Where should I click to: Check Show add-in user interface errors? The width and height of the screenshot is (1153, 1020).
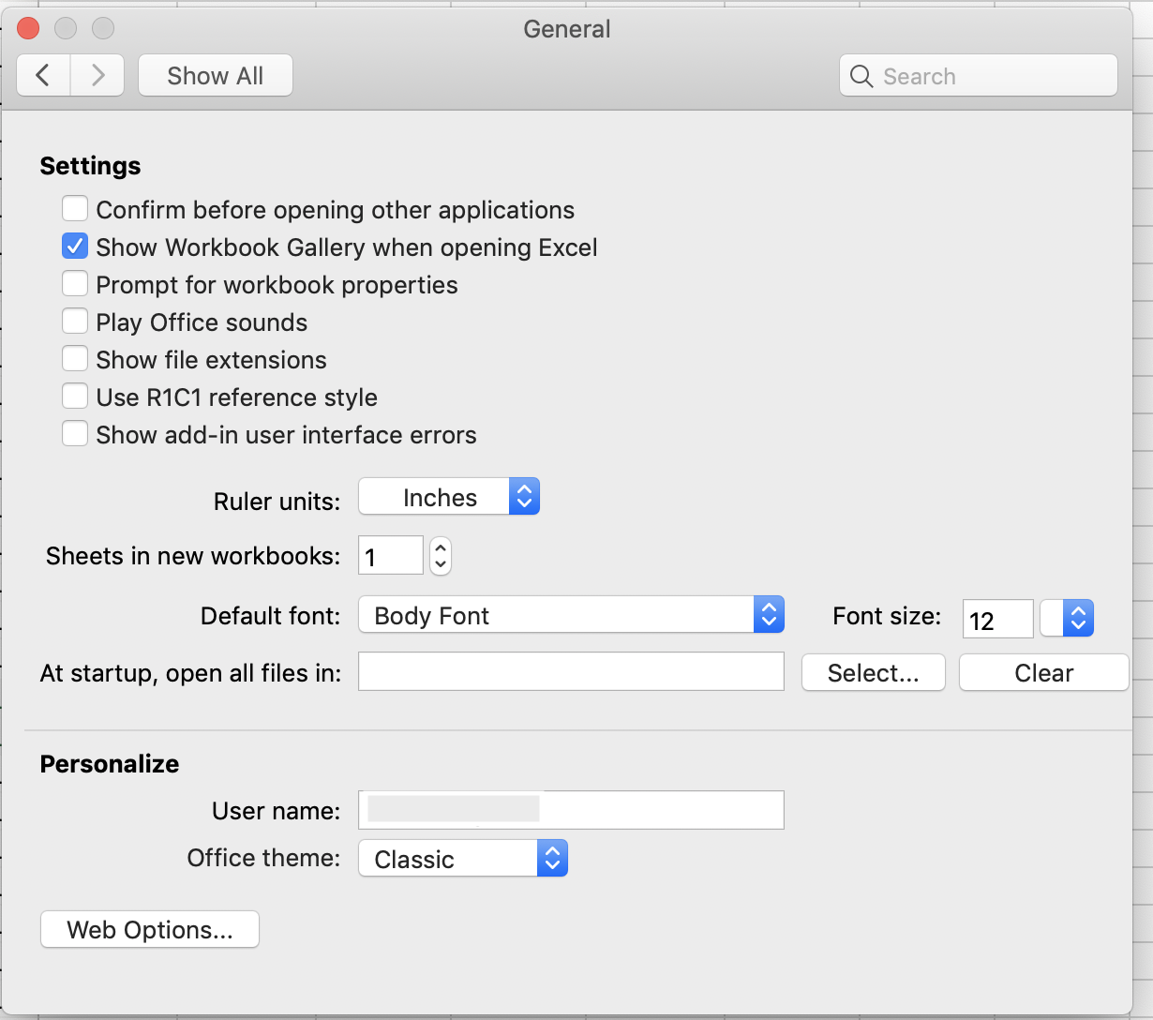(x=75, y=433)
